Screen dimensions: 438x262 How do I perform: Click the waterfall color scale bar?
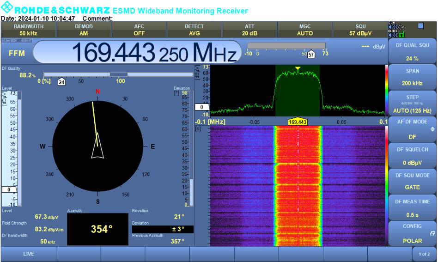coord(386,186)
